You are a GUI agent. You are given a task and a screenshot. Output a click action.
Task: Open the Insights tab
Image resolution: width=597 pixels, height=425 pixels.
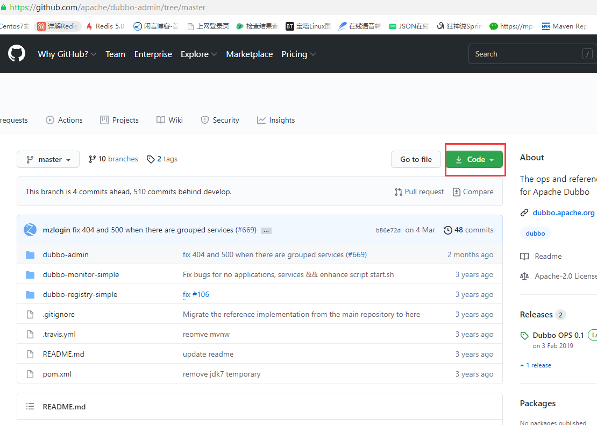(276, 120)
